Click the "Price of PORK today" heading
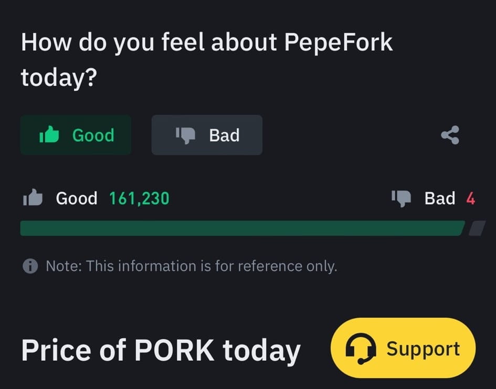Screen dimensions: 496x389 point(161,350)
